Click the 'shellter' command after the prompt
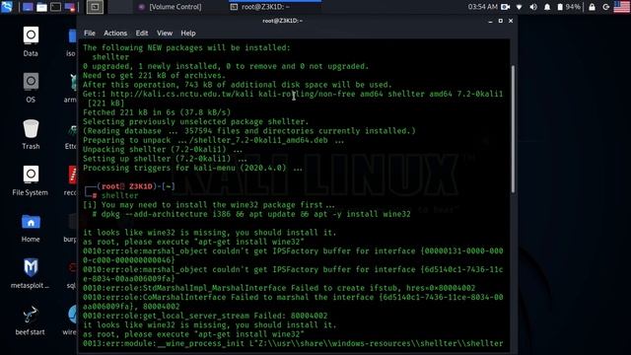Viewport: 631px width, 355px height. click(119, 195)
